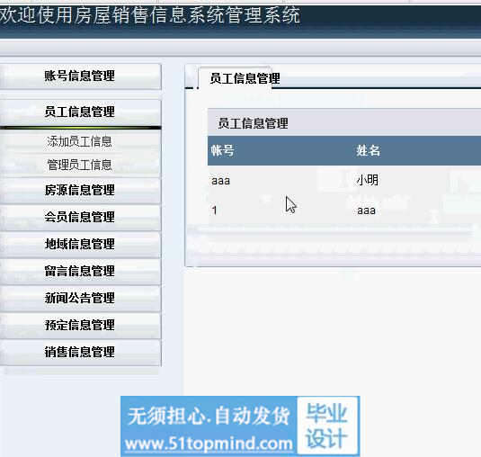This screenshot has height=457, width=481.
Task: Collapse the 员工信息管理 sidebar section
Action: coord(80,112)
